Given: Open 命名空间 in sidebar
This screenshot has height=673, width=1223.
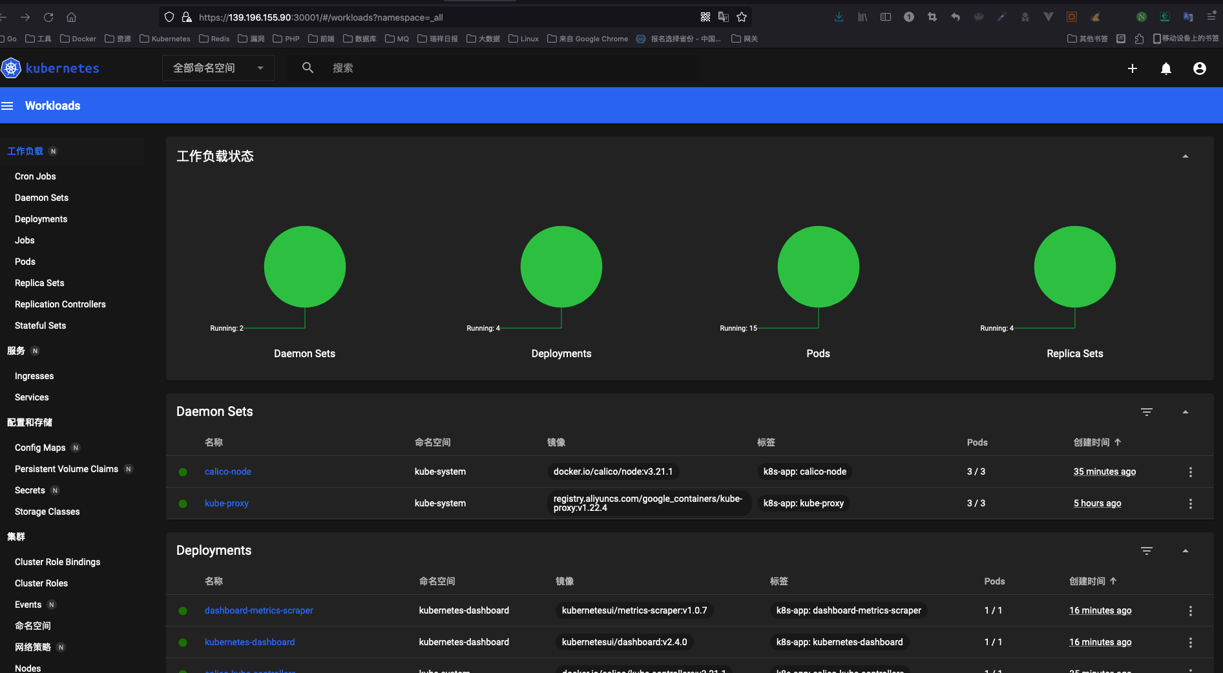Looking at the screenshot, I should pos(32,626).
